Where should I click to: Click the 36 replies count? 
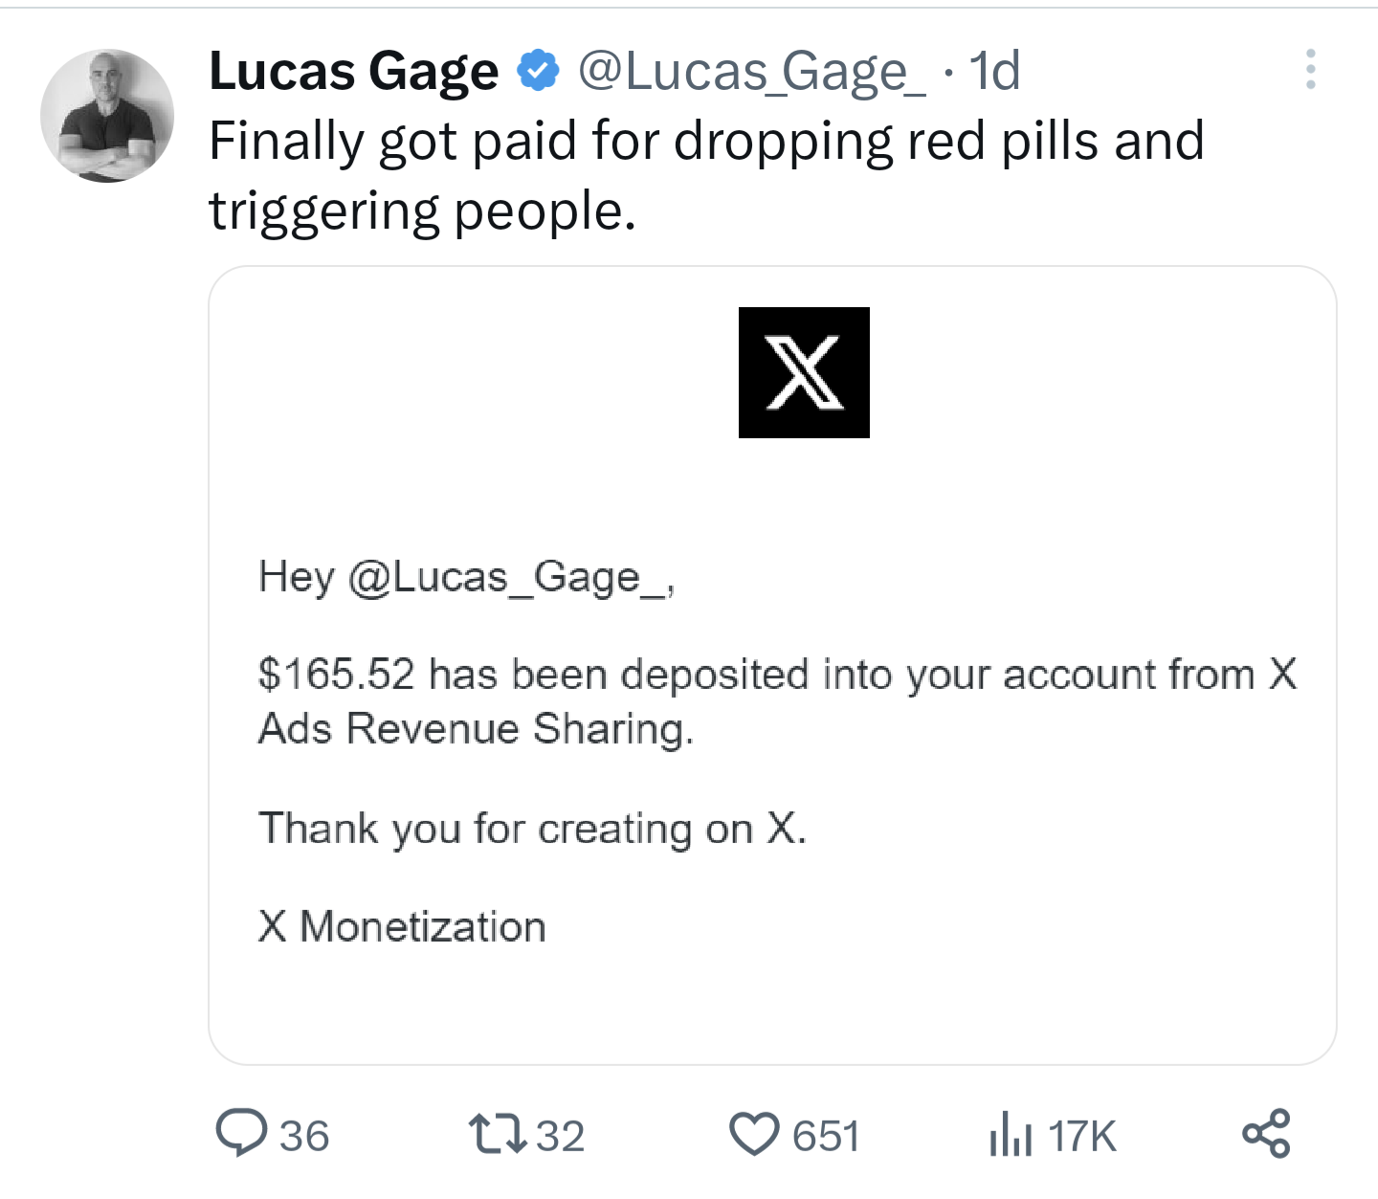[x=304, y=1137]
